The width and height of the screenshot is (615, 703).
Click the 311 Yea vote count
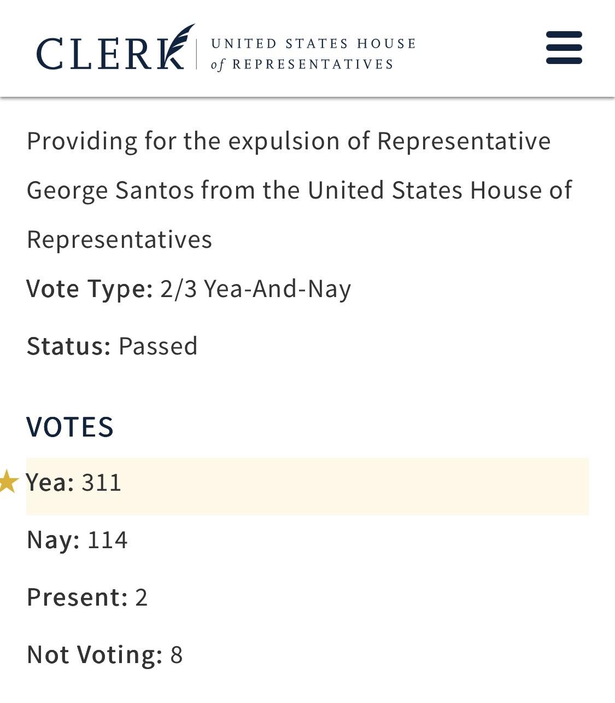pyautogui.click(x=101, y=483)
